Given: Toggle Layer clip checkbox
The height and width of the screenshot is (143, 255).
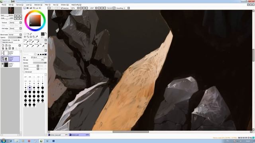Looking at the screenshot, I should [x=12, y=40].
